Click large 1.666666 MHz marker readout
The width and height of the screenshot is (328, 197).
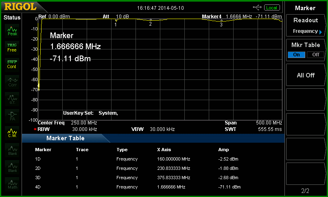[x=75, y=46]
